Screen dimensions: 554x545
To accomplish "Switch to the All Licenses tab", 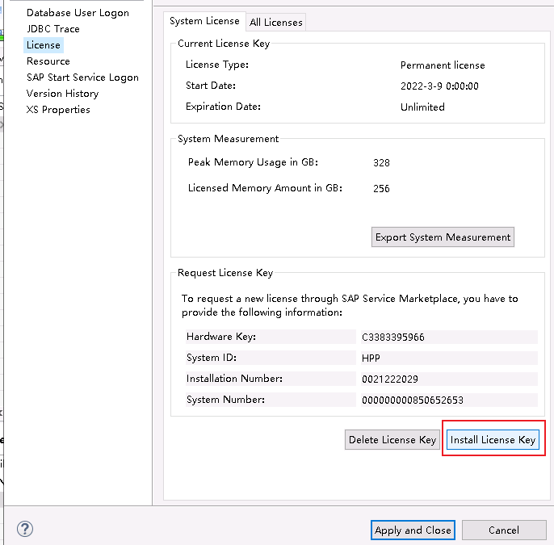I will pos(276,23).
